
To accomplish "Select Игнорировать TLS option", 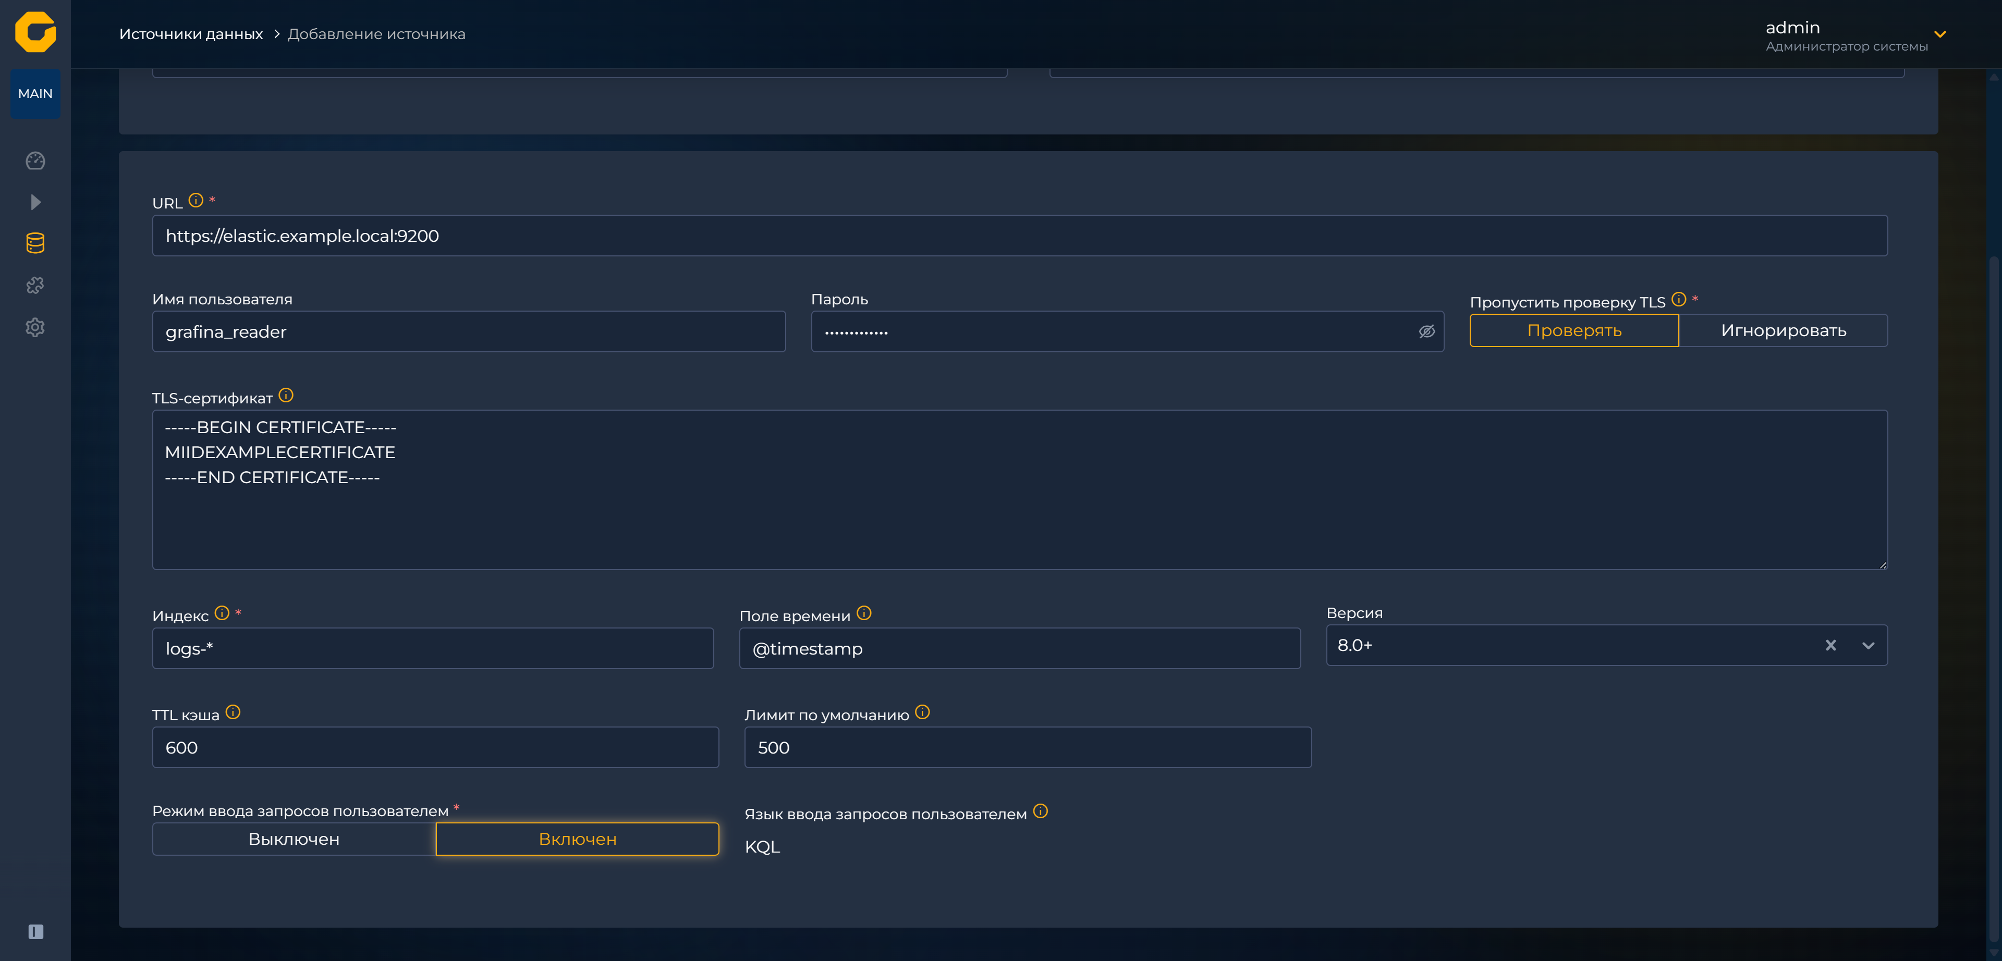I will pyautogui.click(x=1784, y=331).
